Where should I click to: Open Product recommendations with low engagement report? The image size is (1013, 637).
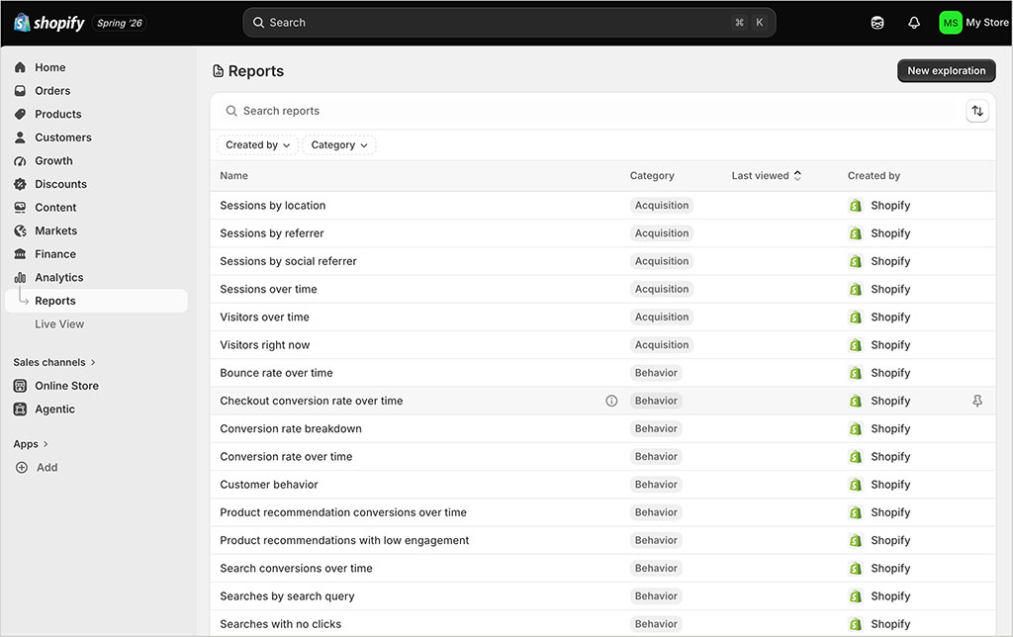pos(344,540)
